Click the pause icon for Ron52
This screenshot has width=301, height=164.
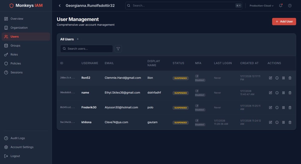tap(283, 78)
